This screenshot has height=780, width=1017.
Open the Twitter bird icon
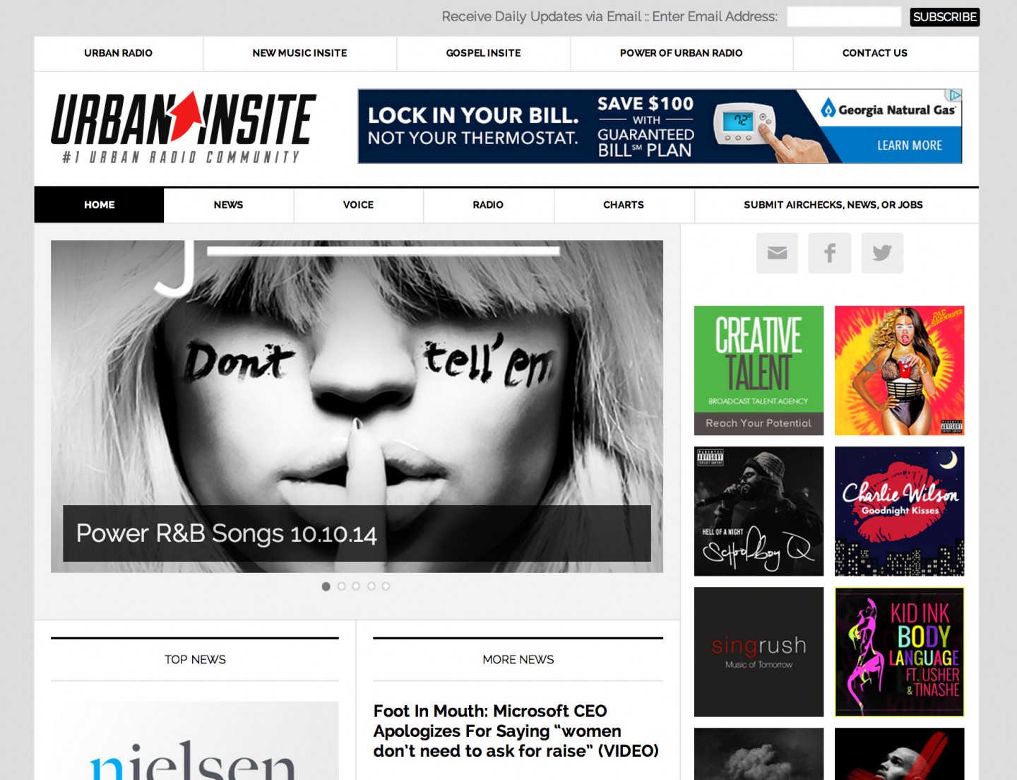(x=882, y=253)
